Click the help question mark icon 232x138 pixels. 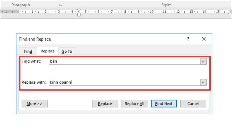(x=188, y=39)
